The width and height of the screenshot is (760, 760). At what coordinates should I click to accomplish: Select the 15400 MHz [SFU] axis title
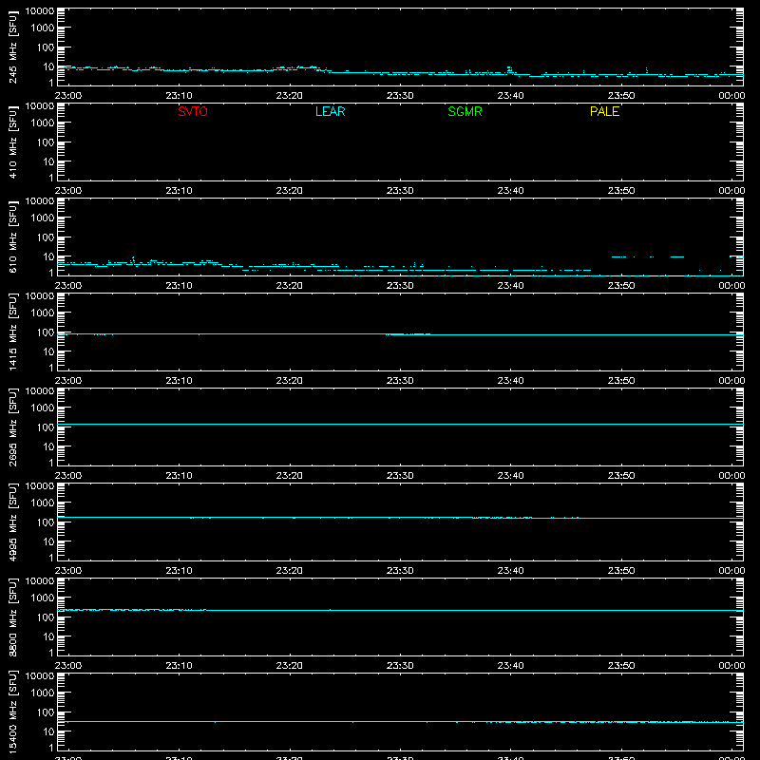(x=12, y=712)
